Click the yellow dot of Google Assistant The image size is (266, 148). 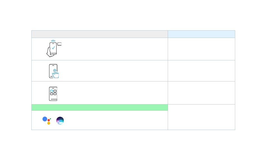[49, 123]
